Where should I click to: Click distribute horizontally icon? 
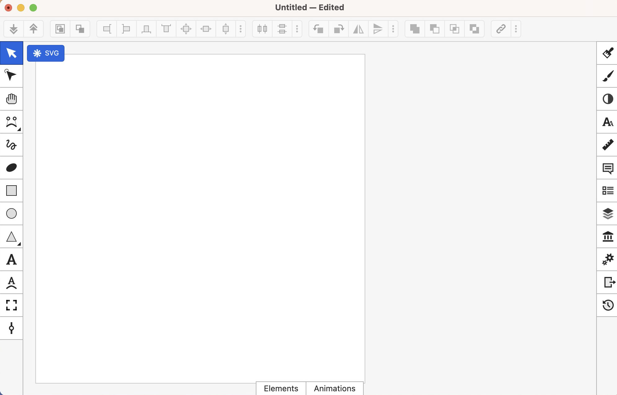click(x=262, y=29)
